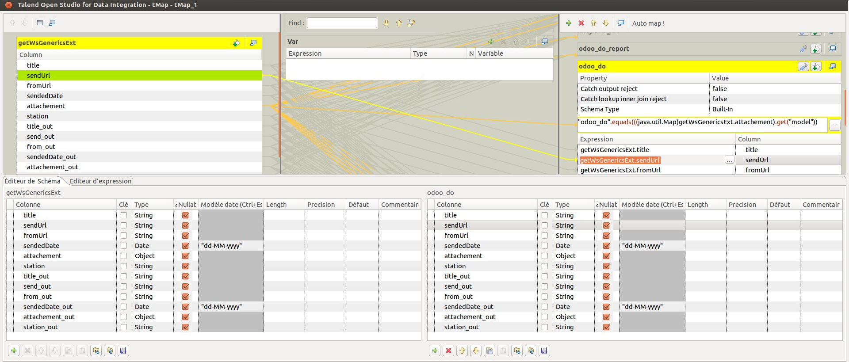This screenshot has width=849, height=362.
Task: Open the odoo_do_report settings wrench
Action: click(x=803, y=49)
